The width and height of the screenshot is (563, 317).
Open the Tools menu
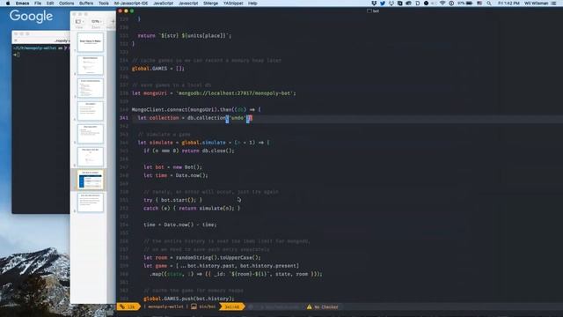tap(104, 4)
